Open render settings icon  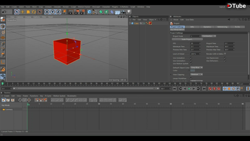click(x=82, y=12)
